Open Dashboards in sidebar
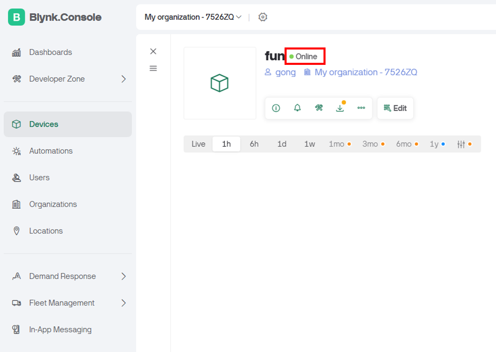The width and height of the screenshot is (496, 352). point(68,52)
